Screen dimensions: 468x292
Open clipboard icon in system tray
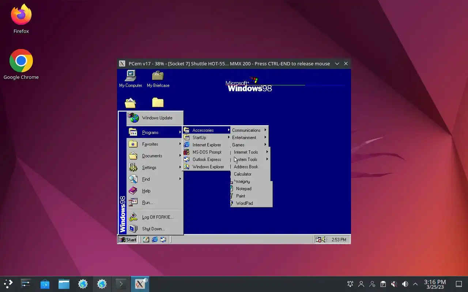383,284
